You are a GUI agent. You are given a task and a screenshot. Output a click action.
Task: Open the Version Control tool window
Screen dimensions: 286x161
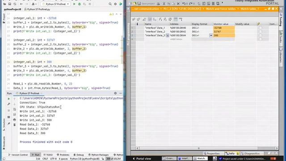[18, 155]
